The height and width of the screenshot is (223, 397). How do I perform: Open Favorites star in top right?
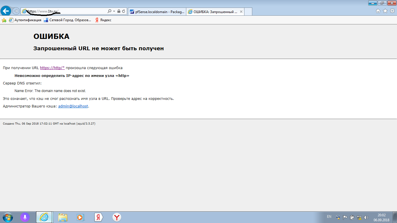(385, 11)
